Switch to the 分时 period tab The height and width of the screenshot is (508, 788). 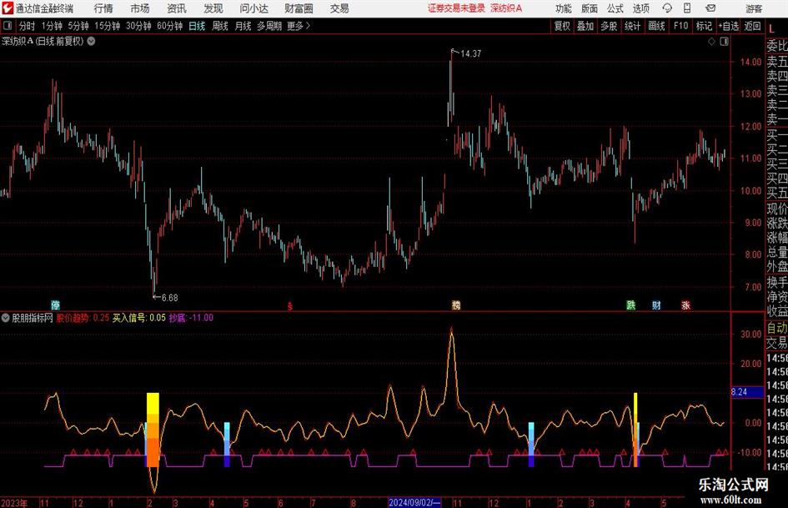(27, 26)
